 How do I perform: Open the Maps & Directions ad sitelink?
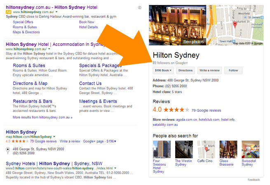click(26, 32)
